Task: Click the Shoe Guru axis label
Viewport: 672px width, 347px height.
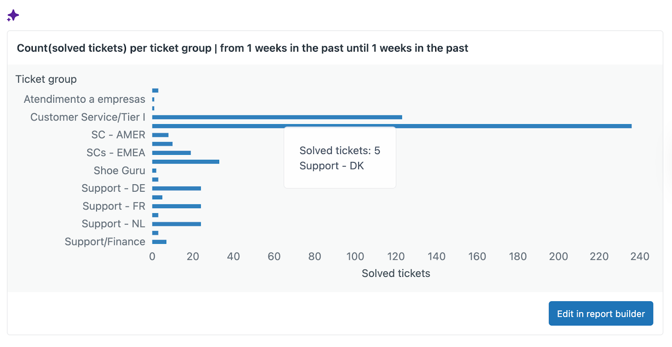Action: point(119,171)
